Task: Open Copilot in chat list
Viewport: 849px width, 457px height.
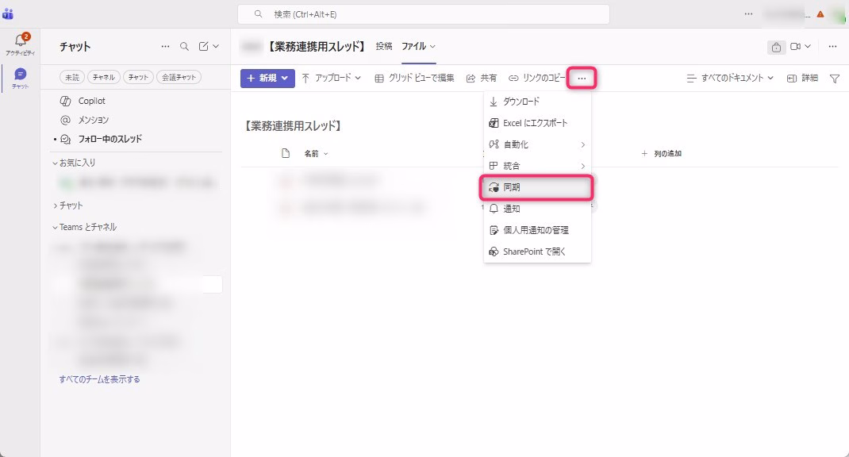Action: 91,101
